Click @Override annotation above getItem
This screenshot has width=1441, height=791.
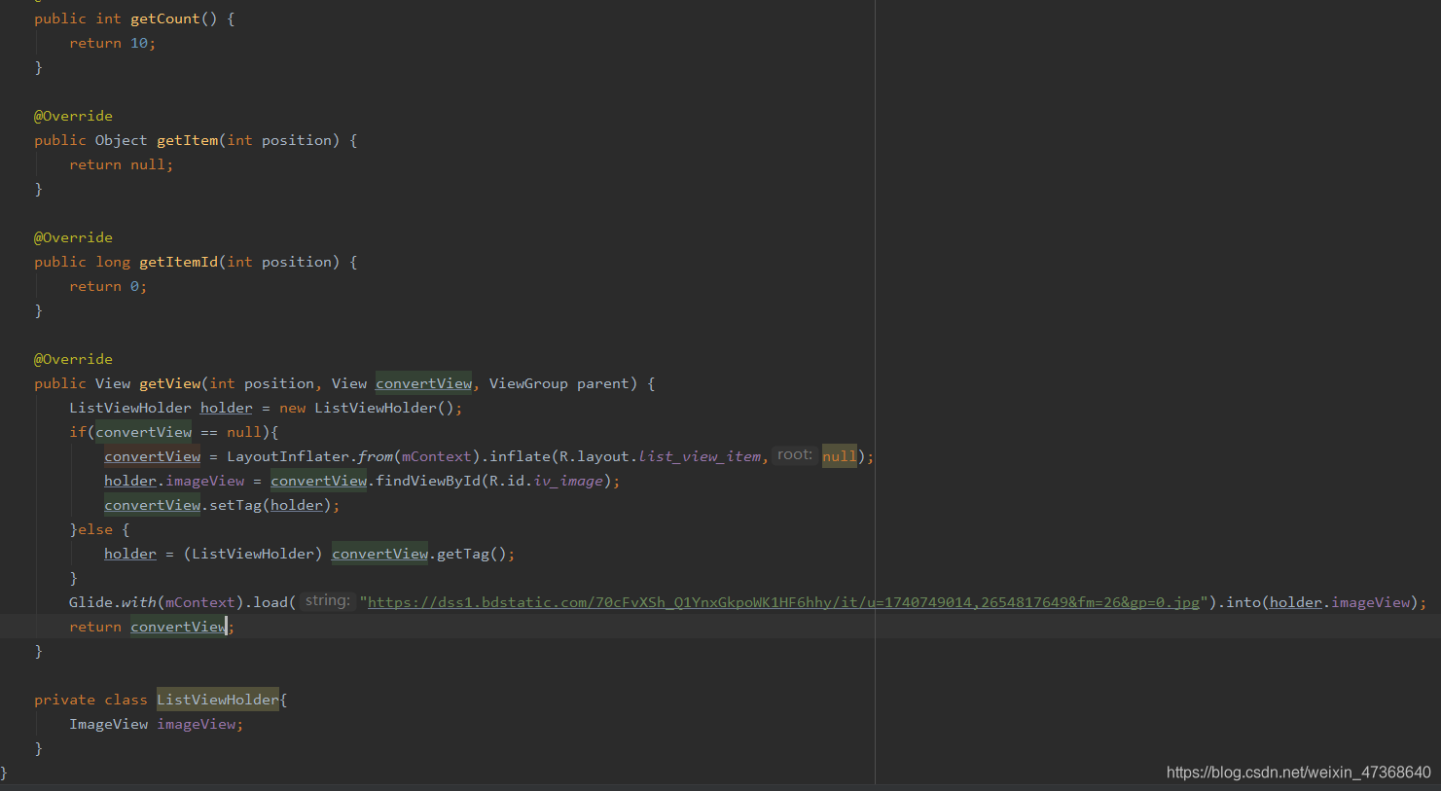(73, 116)
